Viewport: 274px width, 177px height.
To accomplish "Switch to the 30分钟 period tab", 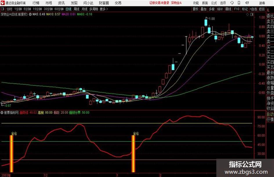I will [x=48, y=9].
